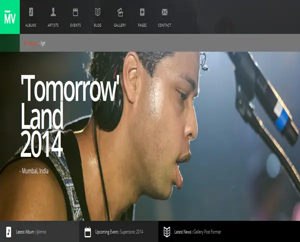The height and width of the screenshot is (242, 300).
Task: Click the 'Tomorrow' Land 2014 headline
Action: pos(70,115)
